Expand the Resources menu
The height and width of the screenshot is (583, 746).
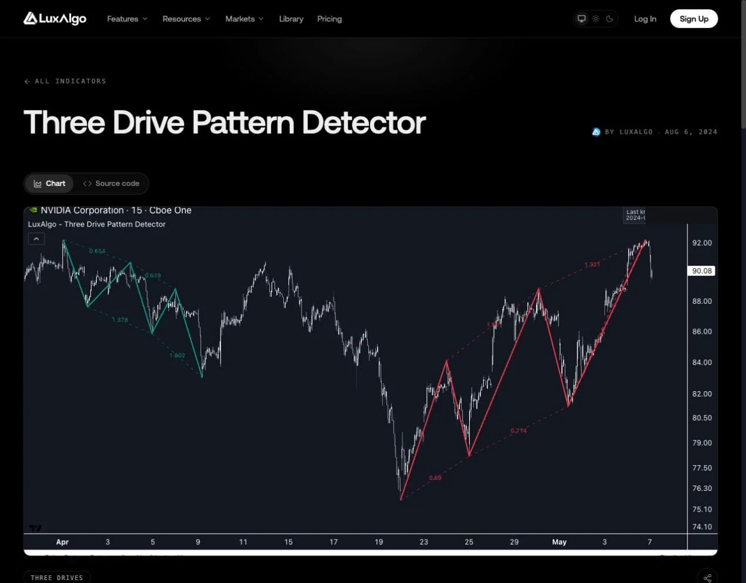186,19
